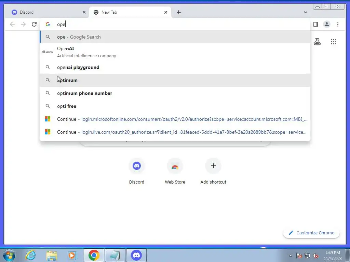Expand the tab search chevron

pos(305,12)
